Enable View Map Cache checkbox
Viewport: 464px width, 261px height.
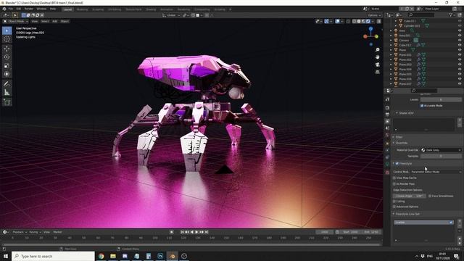(394, 178)
